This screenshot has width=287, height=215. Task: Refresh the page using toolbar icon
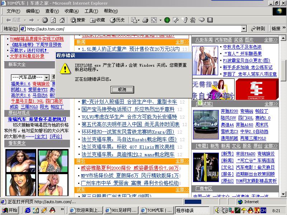tap(53, 20)
